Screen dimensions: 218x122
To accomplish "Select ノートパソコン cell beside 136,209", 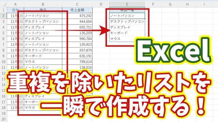I will tap(43, 33).
